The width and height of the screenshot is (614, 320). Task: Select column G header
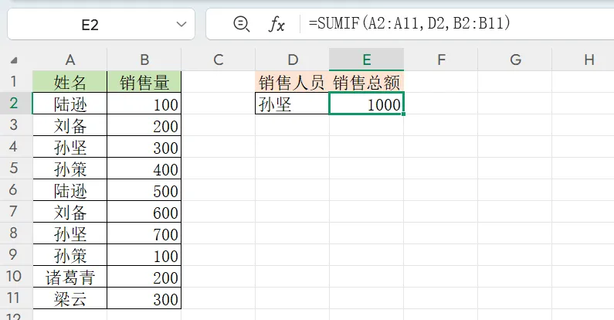(515, 60)
